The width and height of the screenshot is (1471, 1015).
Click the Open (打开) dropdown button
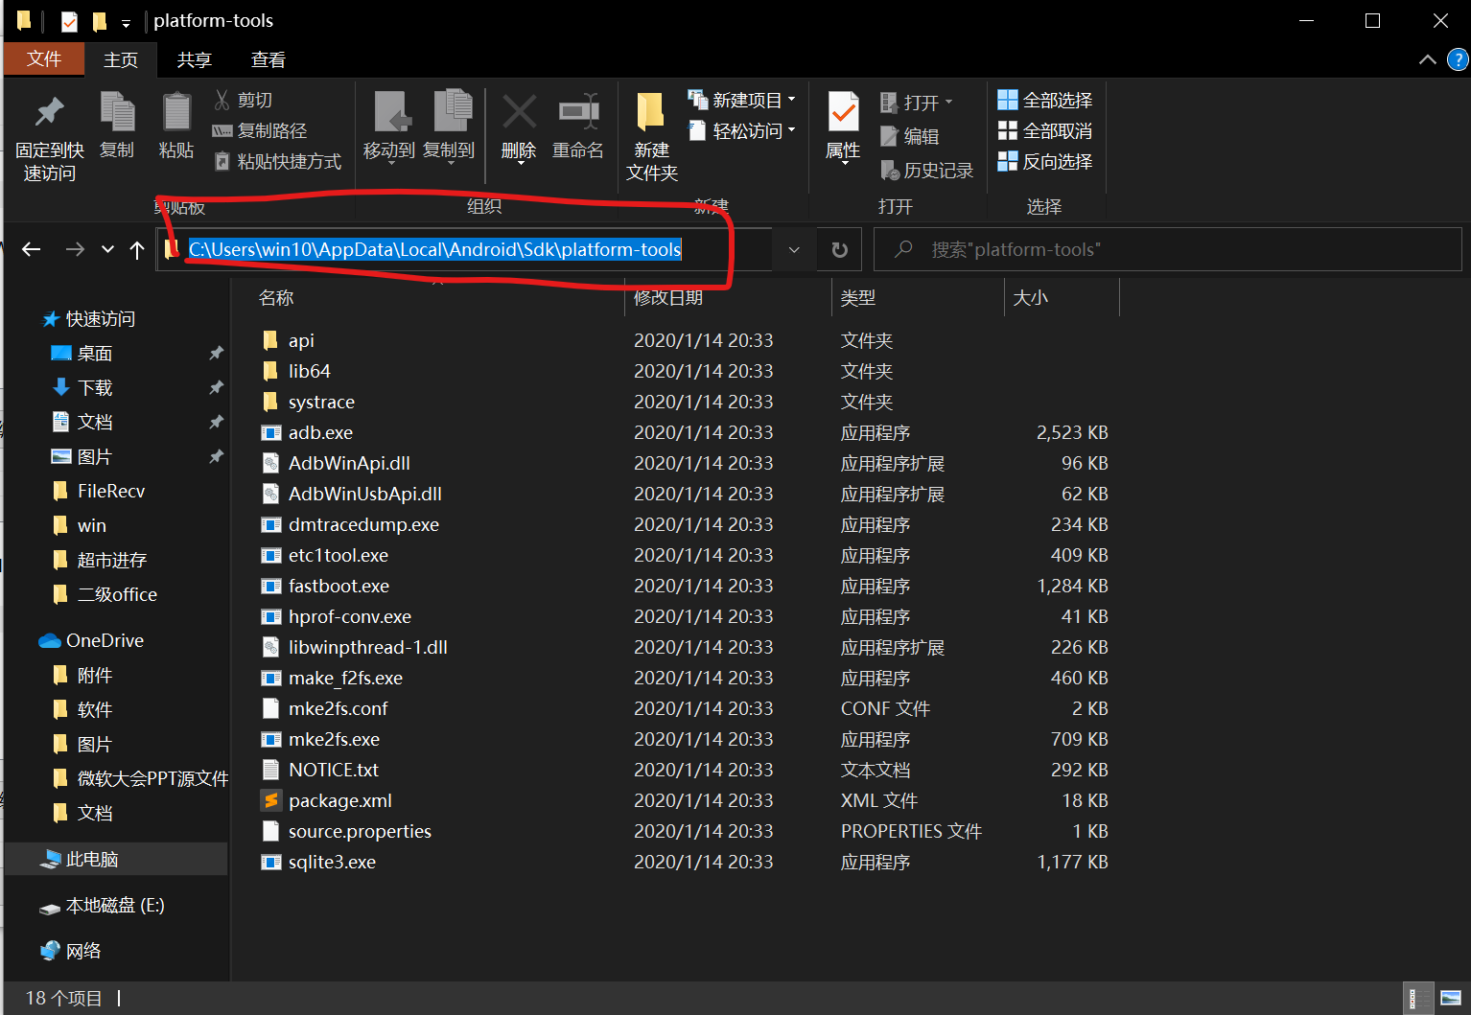(917, 102)
